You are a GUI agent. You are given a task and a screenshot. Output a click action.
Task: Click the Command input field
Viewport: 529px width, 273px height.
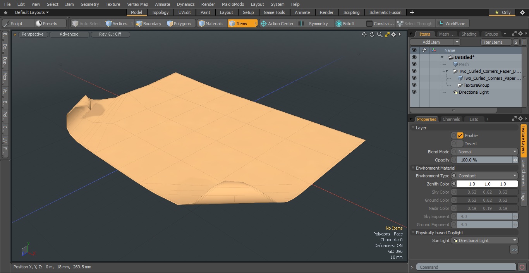click(x=466, y=267)
